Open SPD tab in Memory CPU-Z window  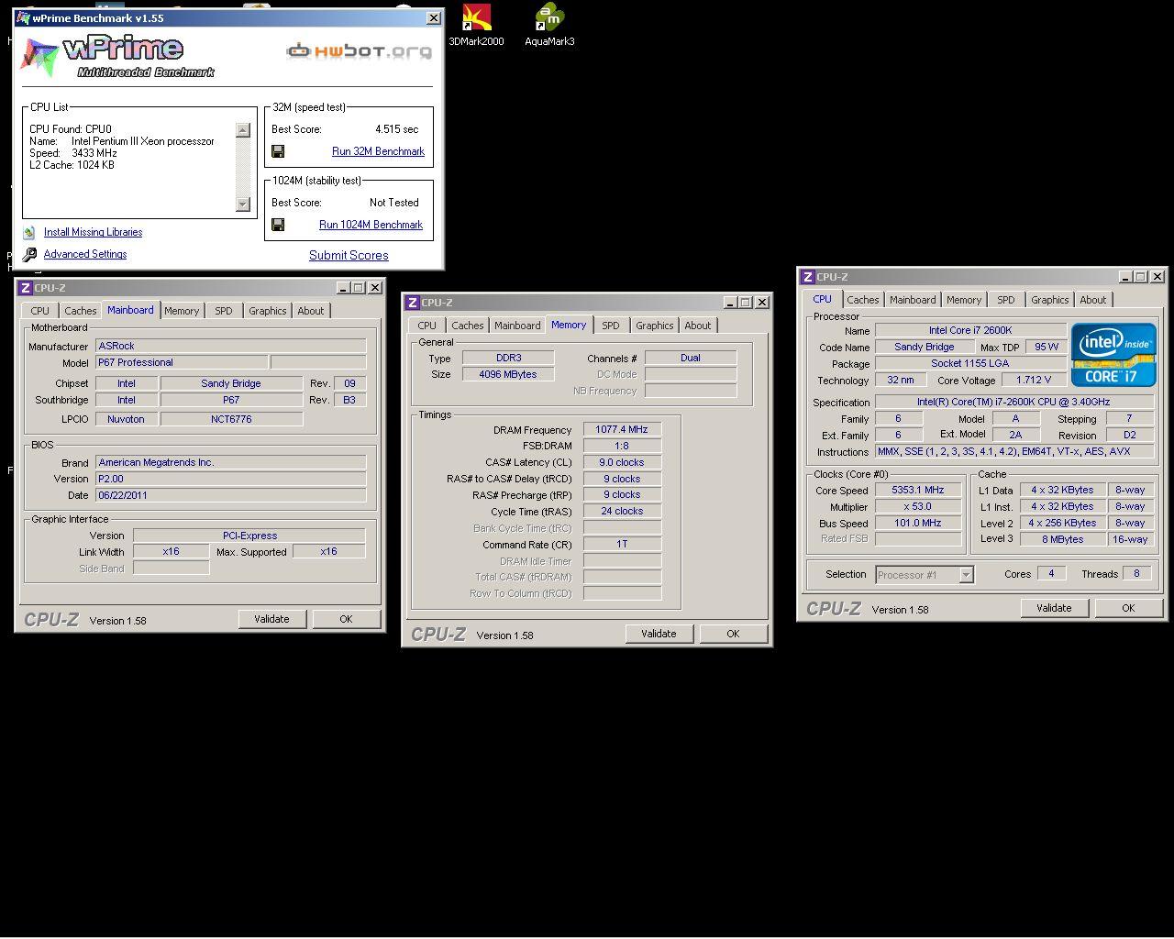point(611,326)
